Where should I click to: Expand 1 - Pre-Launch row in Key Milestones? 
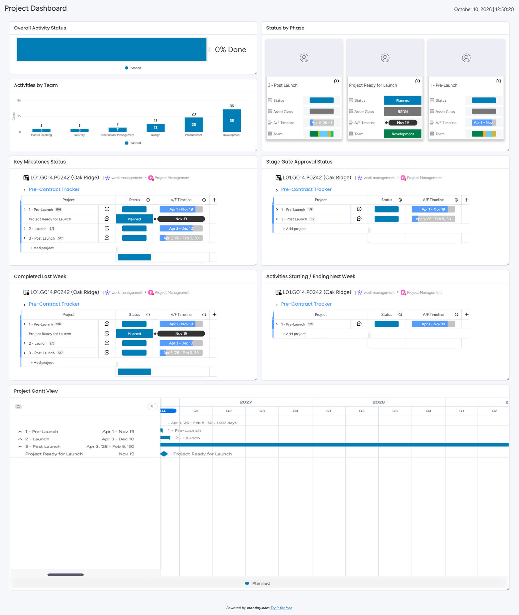pos(25,210)
